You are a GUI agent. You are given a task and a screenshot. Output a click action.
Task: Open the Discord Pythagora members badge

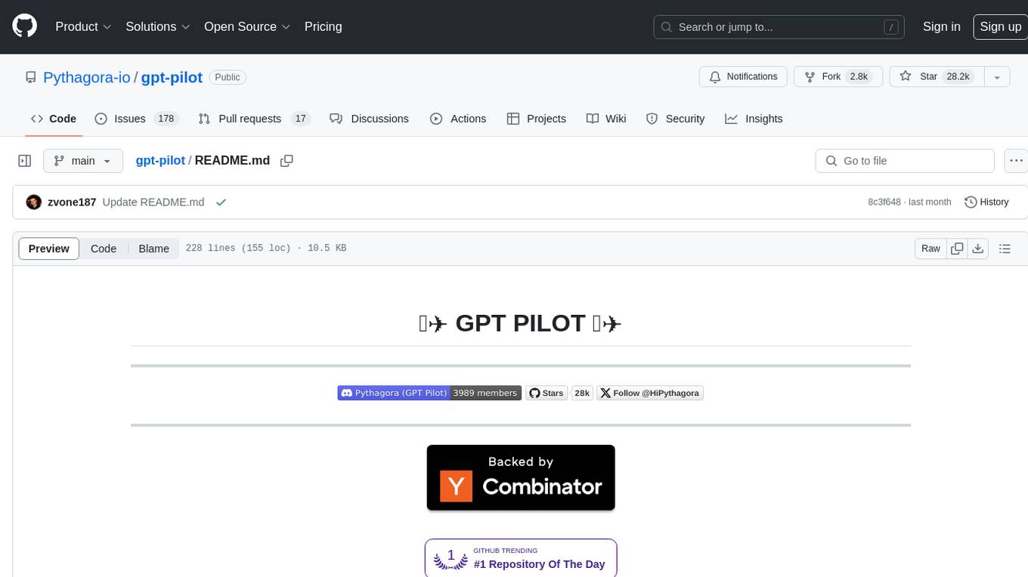[x=429, y=393]
